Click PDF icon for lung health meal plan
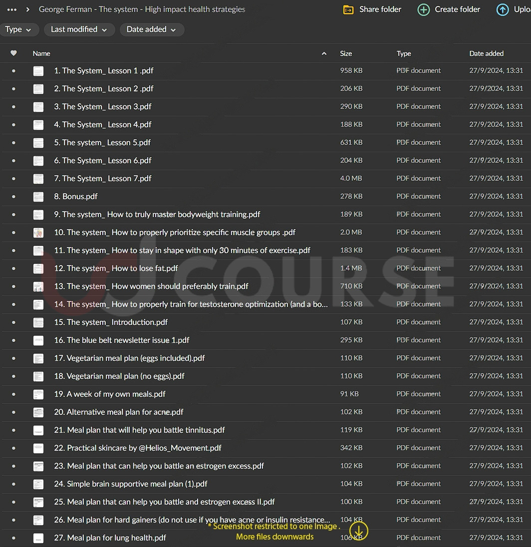Image resolution: width=531 pixels, height=547 pixels. [x=38, y=538]
